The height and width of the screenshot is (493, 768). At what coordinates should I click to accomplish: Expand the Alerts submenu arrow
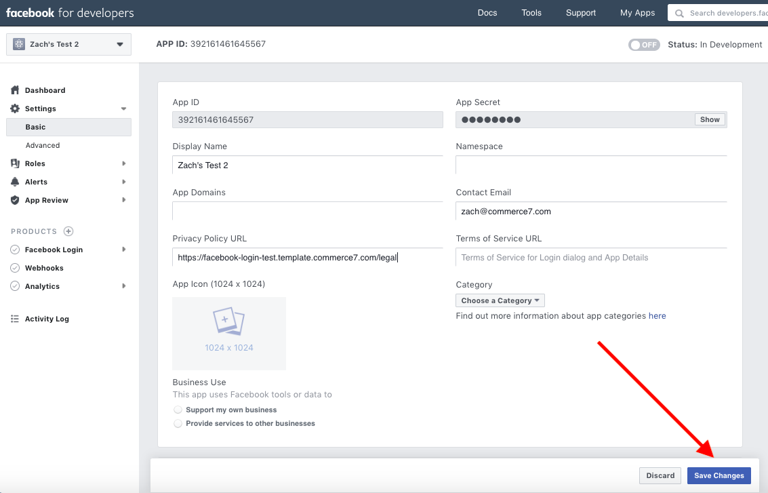click(x=124, y=182)
